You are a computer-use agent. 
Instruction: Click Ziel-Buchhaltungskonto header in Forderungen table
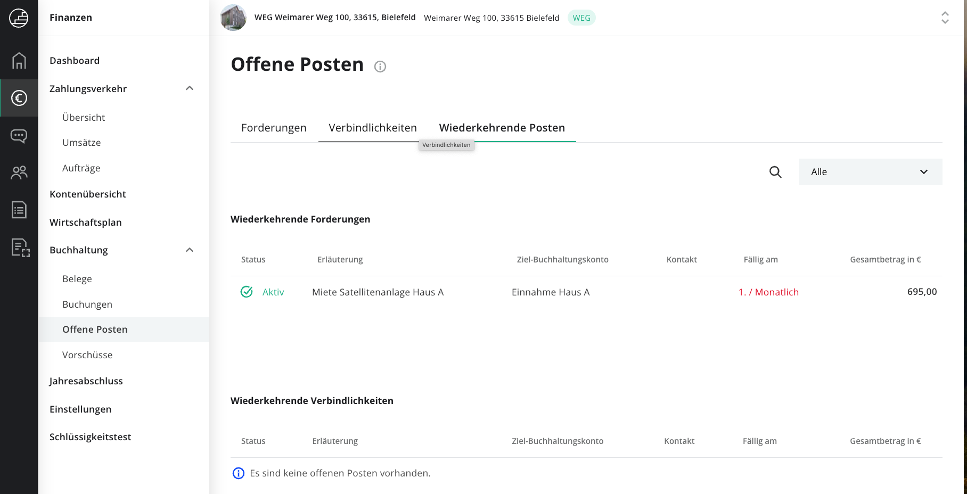pos(562,260)
